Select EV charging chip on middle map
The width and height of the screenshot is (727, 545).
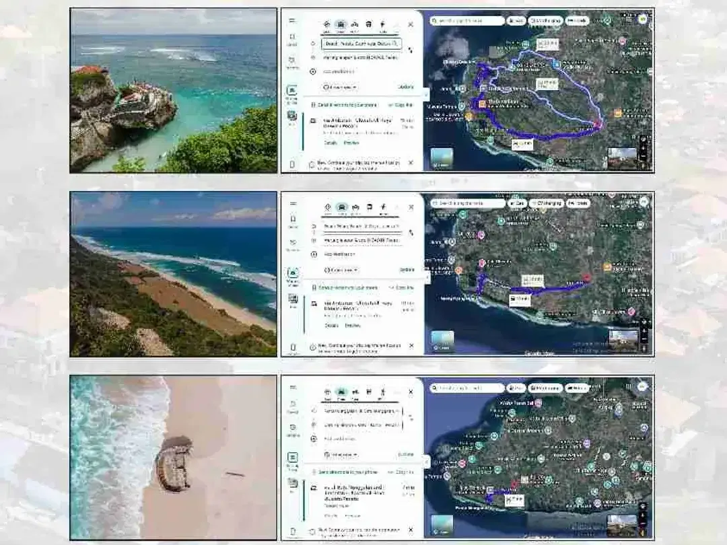tap(547, 203)
